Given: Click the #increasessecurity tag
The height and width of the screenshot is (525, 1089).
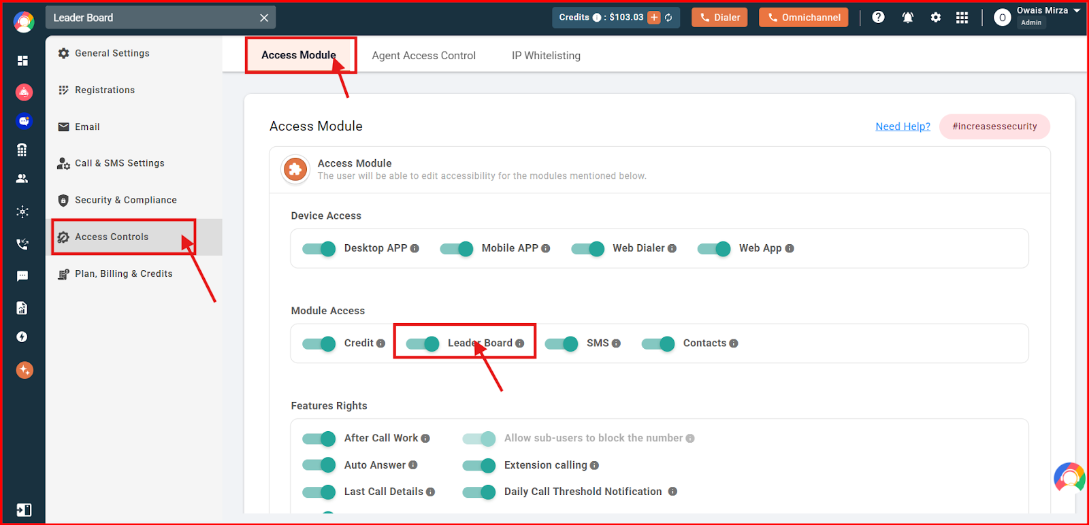Looking at the screenshot, I should coord(994,126).
